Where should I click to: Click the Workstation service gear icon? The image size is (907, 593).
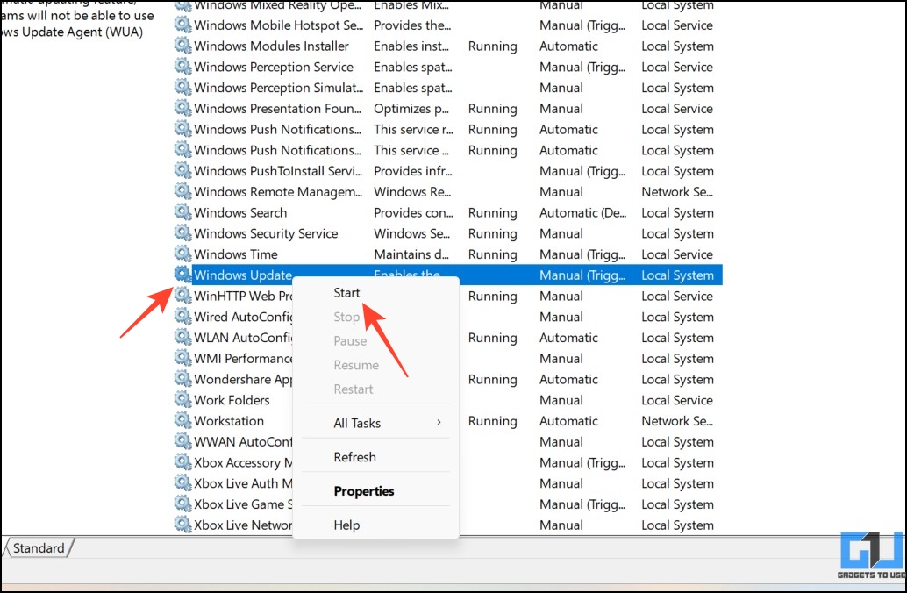click(x=182, y=420)
